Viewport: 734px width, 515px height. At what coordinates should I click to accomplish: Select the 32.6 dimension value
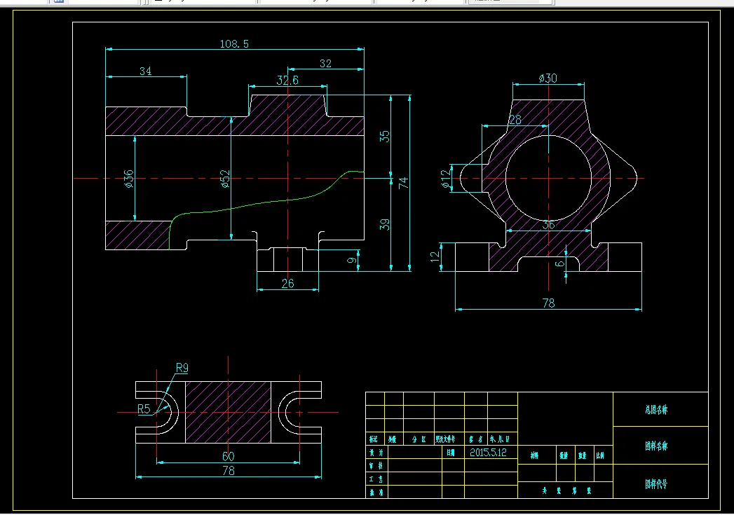(287, 80)
